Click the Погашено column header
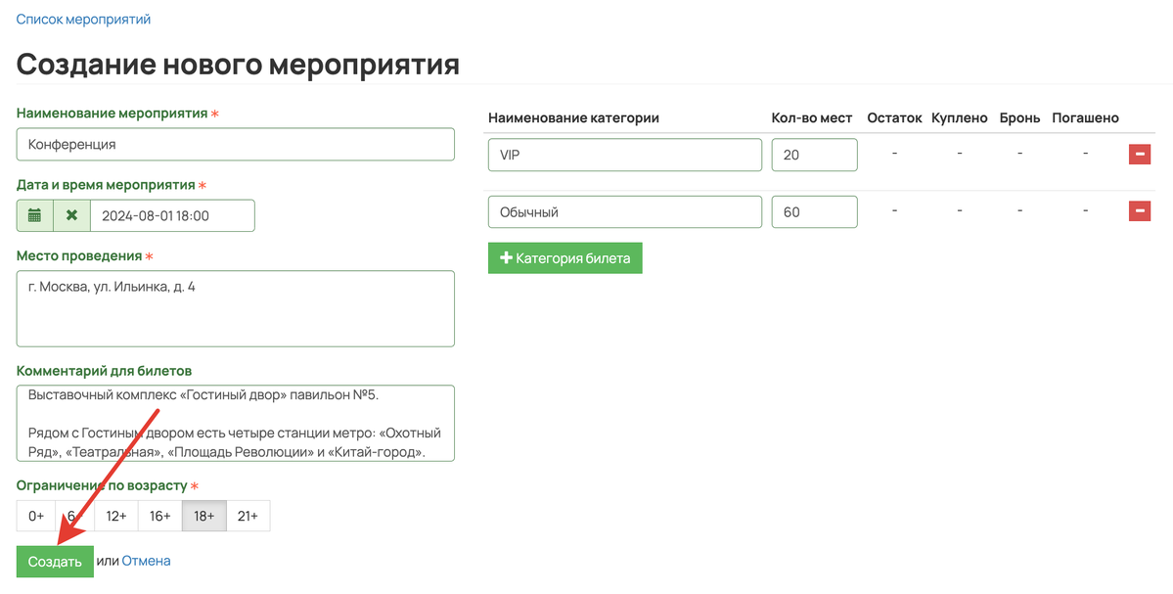The width and height of the screenshot is (1173, 594). click(1086, 117)
